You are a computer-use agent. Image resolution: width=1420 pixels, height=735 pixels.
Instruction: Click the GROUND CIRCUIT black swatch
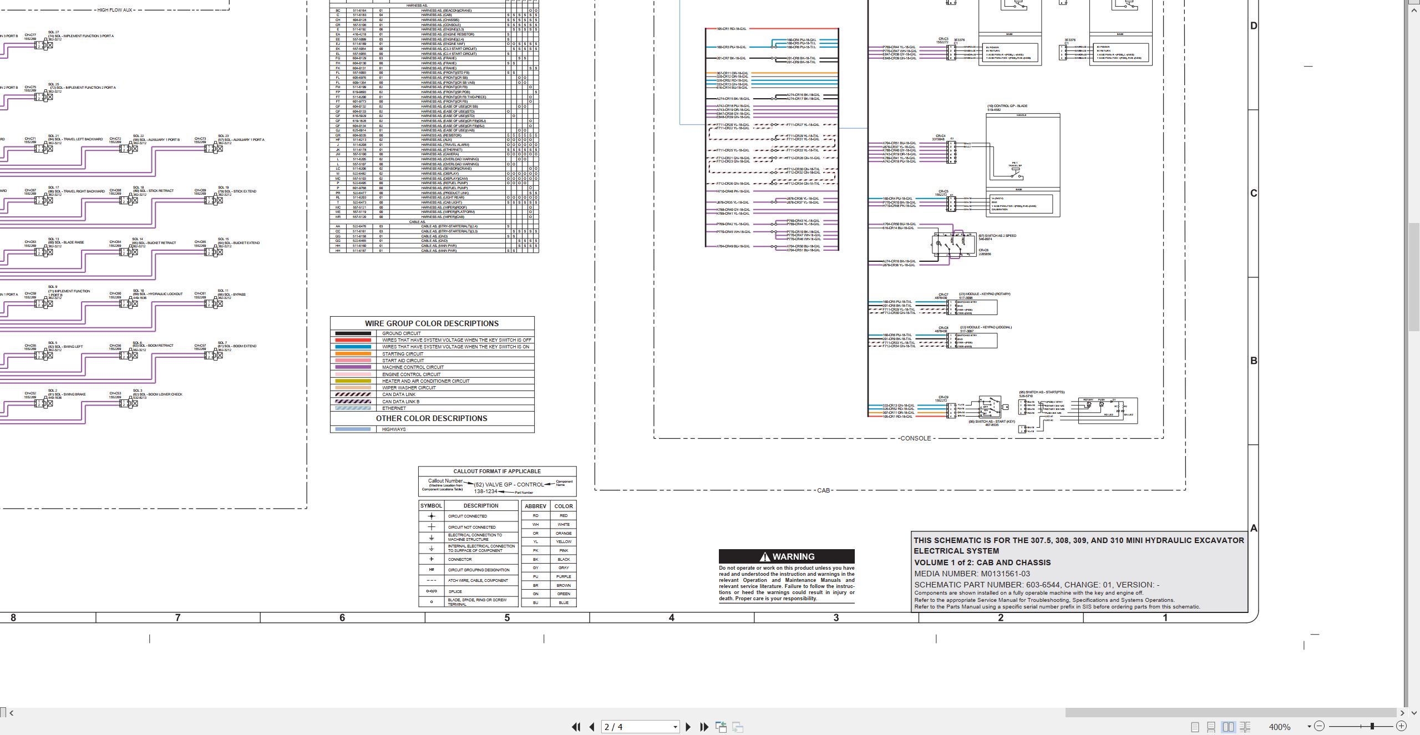pos(353,333)
